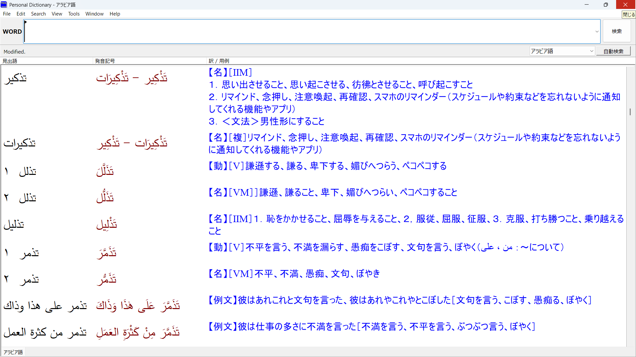This screenshot has height=357, width=636.
Task: Open the Window menu
Action: click(94, 14)
